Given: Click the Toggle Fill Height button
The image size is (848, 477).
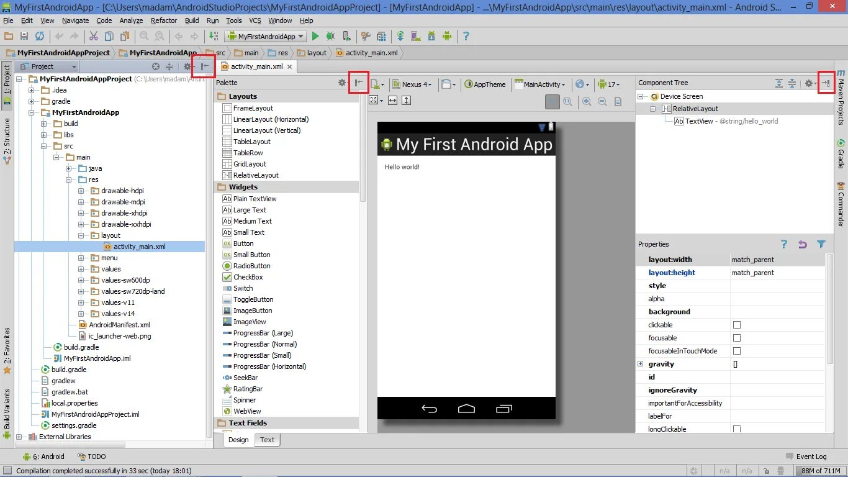Looking at the screenshot, I should (407, 100).
